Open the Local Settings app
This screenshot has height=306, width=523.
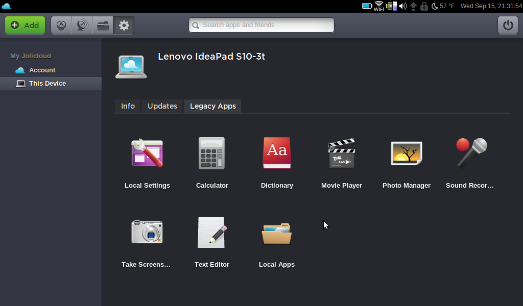[x=147, y=153]
